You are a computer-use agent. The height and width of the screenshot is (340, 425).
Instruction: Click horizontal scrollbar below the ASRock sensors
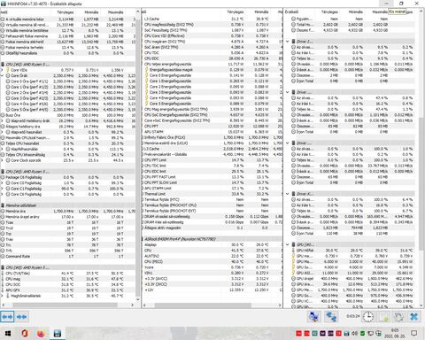(x=203, y=305)
